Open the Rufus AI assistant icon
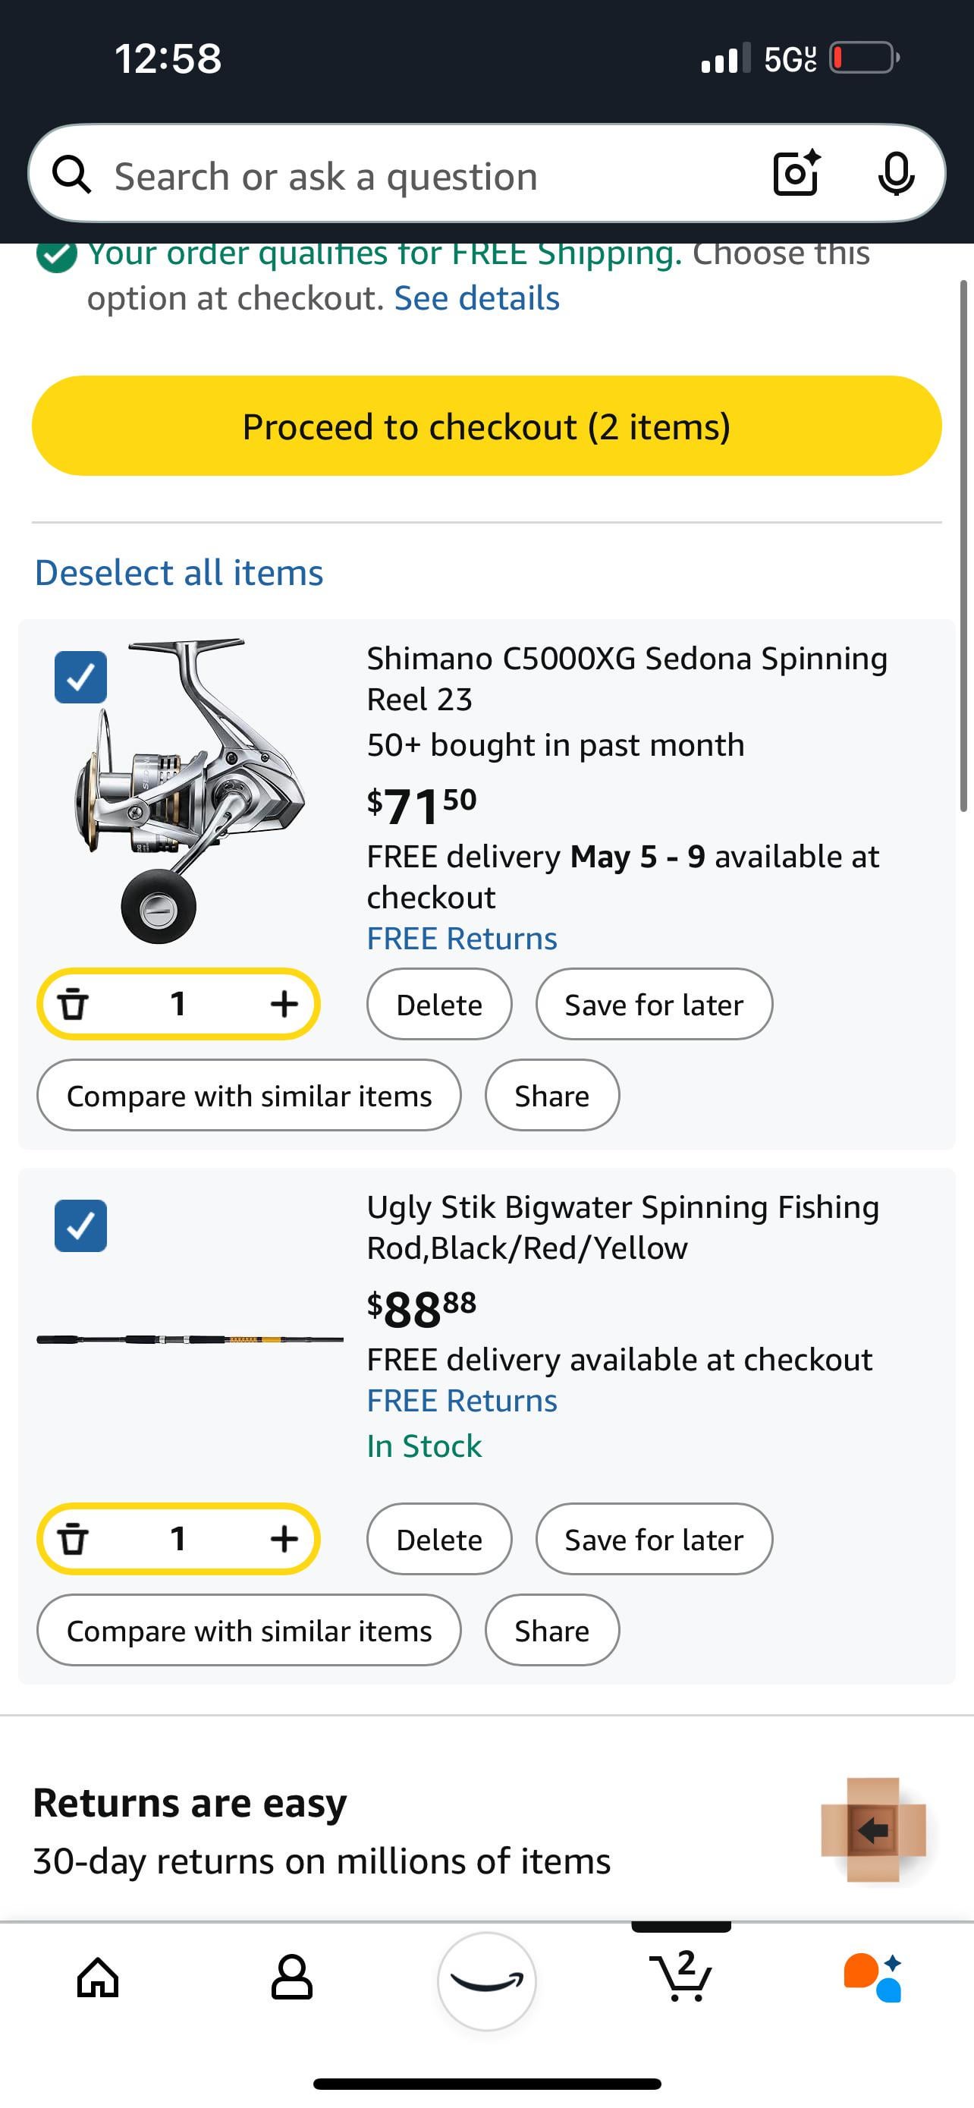Screen dimensions: 974x2108 click(x=873, y=1979)
